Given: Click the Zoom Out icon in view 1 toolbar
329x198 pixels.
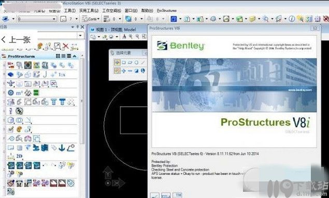Looking at the screenshot, I should (137, 37).
